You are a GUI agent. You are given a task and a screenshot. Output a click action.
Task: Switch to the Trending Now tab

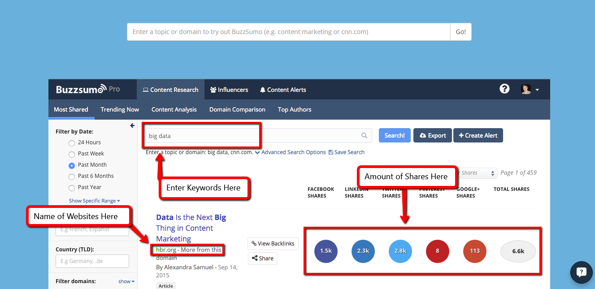120,109
